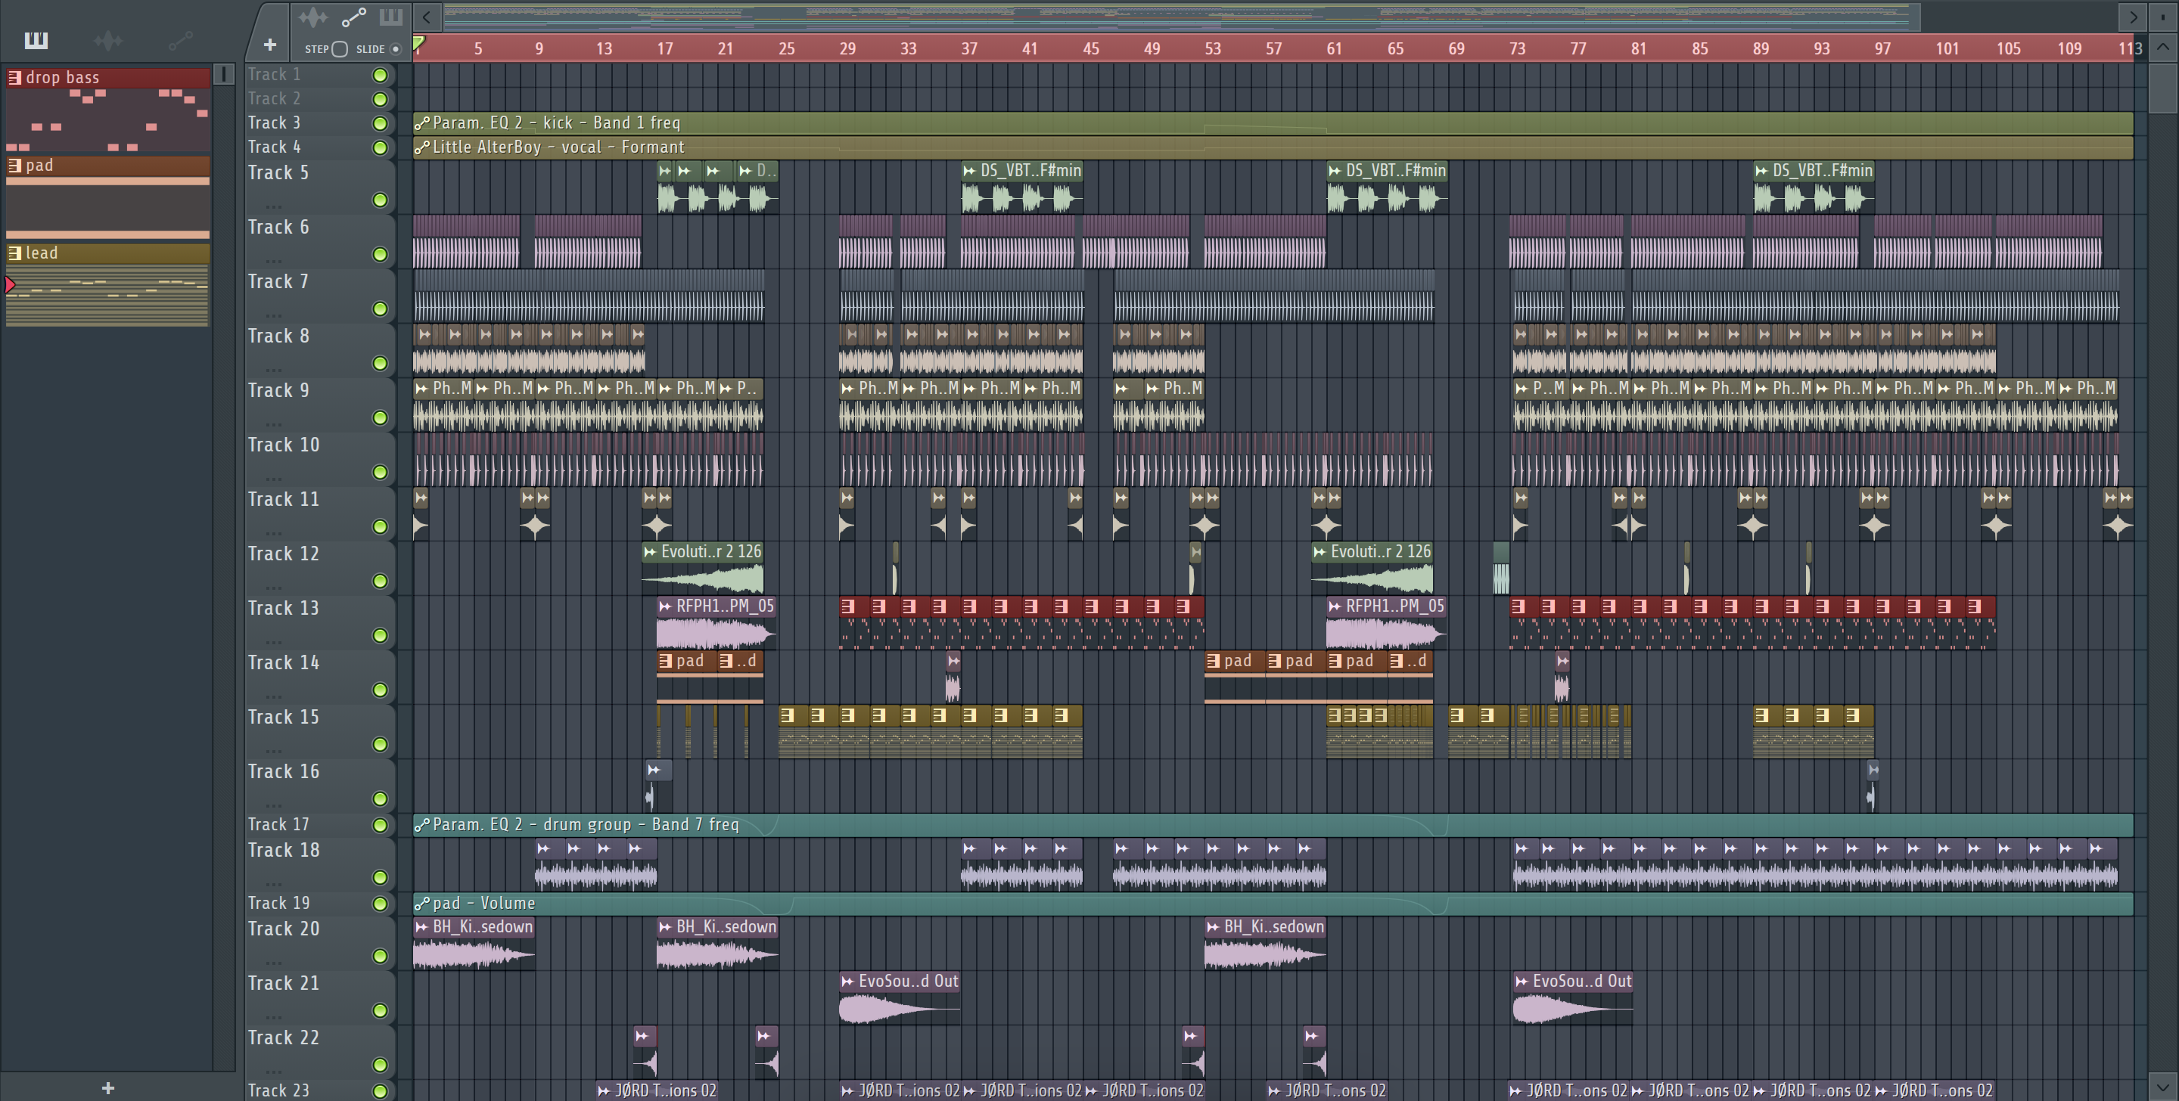Open the menu of the rightmost DS_VBT..F#min clip
Viewport: 2179px width, 1101px height.
[1761, 171]
